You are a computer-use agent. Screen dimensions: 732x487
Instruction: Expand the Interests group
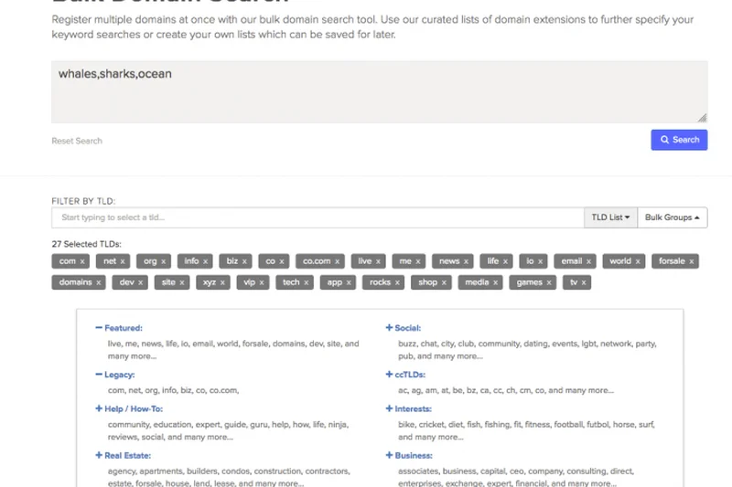tap(409, 408)
